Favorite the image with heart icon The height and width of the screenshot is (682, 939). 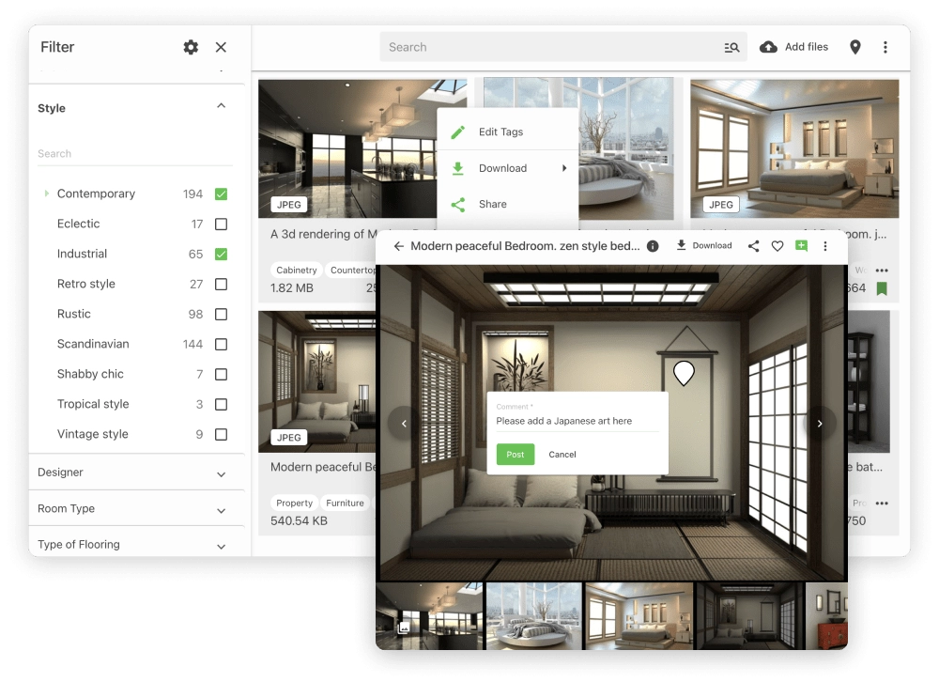777,246
